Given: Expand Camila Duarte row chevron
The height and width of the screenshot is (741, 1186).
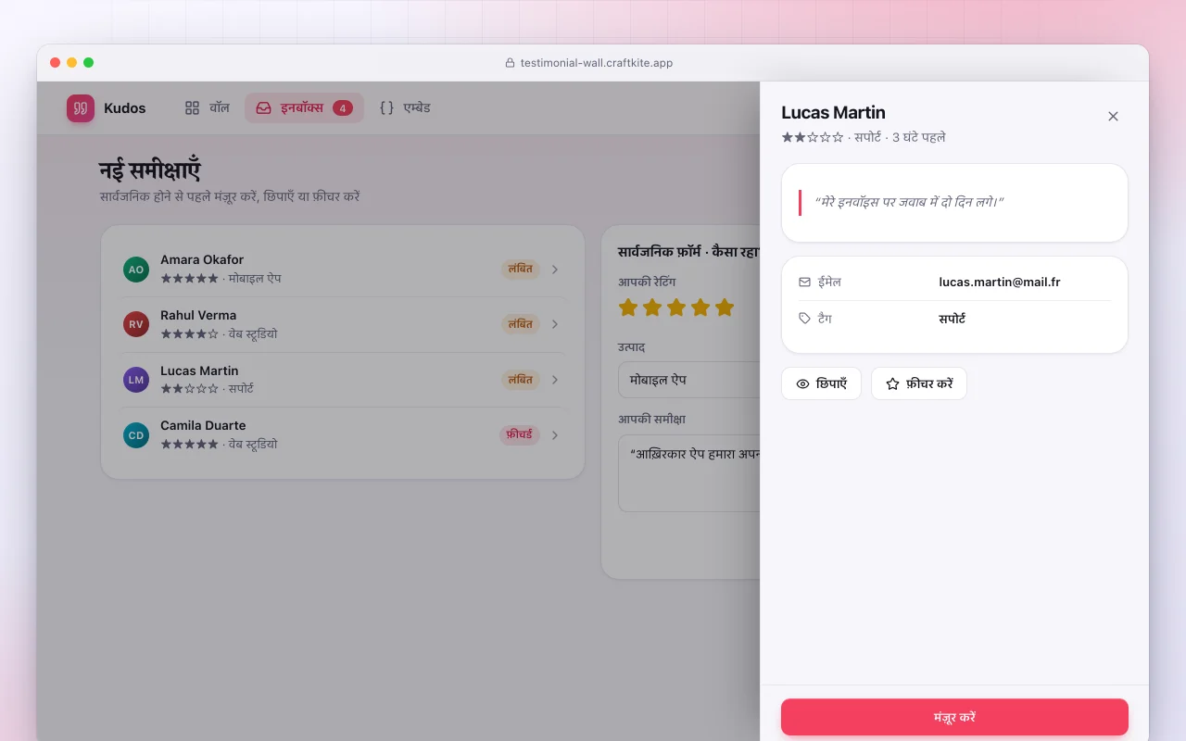Looking at the screenshot, I should [555, 435].
